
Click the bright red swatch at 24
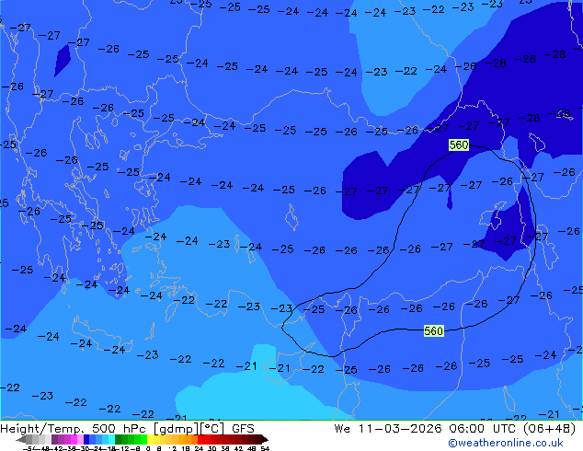coord(200,440)
